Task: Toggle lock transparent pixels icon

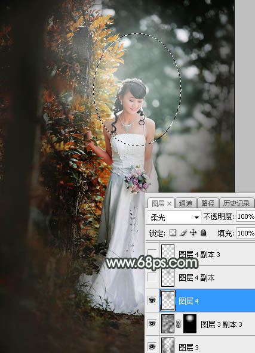Action: point(173,233)
